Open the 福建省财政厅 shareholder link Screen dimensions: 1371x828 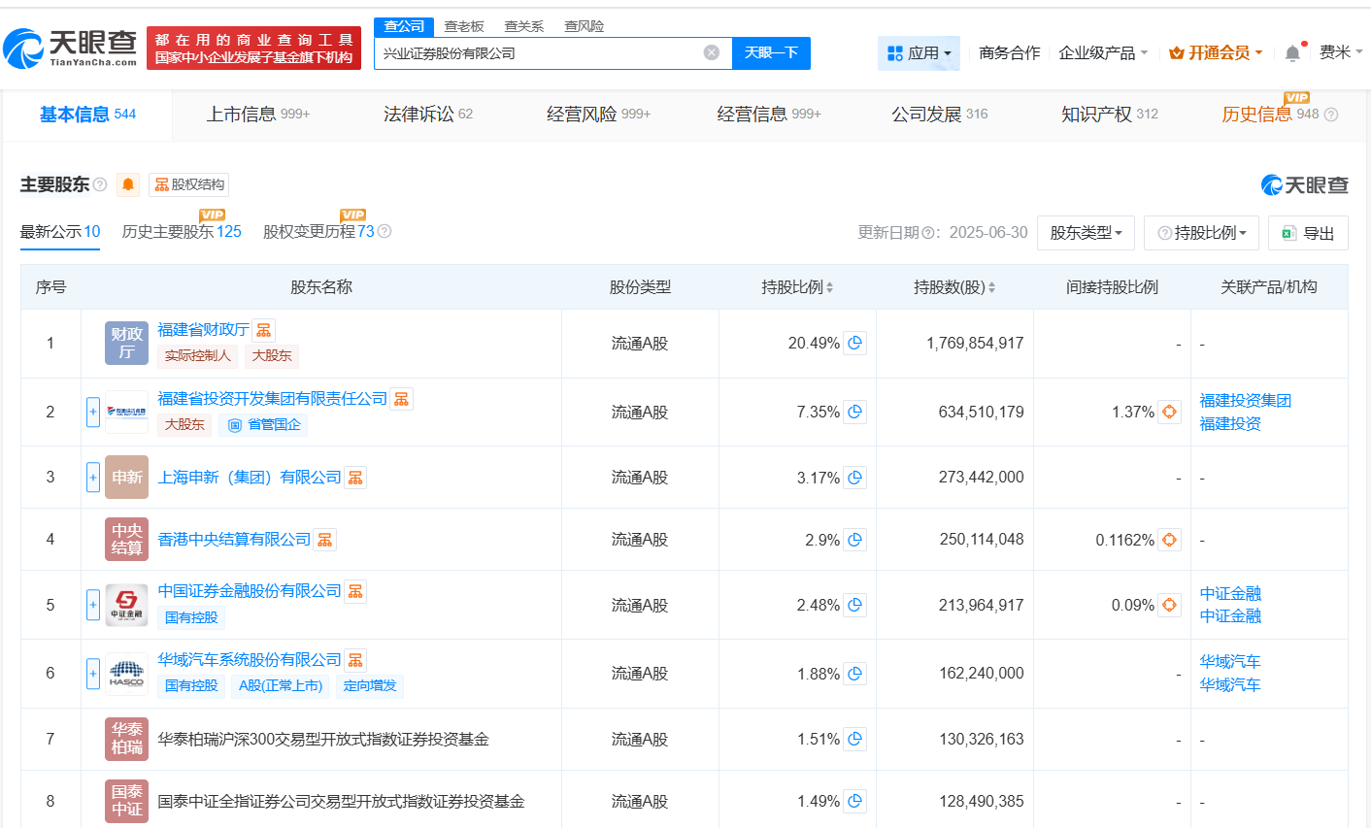tap(201, 330)
